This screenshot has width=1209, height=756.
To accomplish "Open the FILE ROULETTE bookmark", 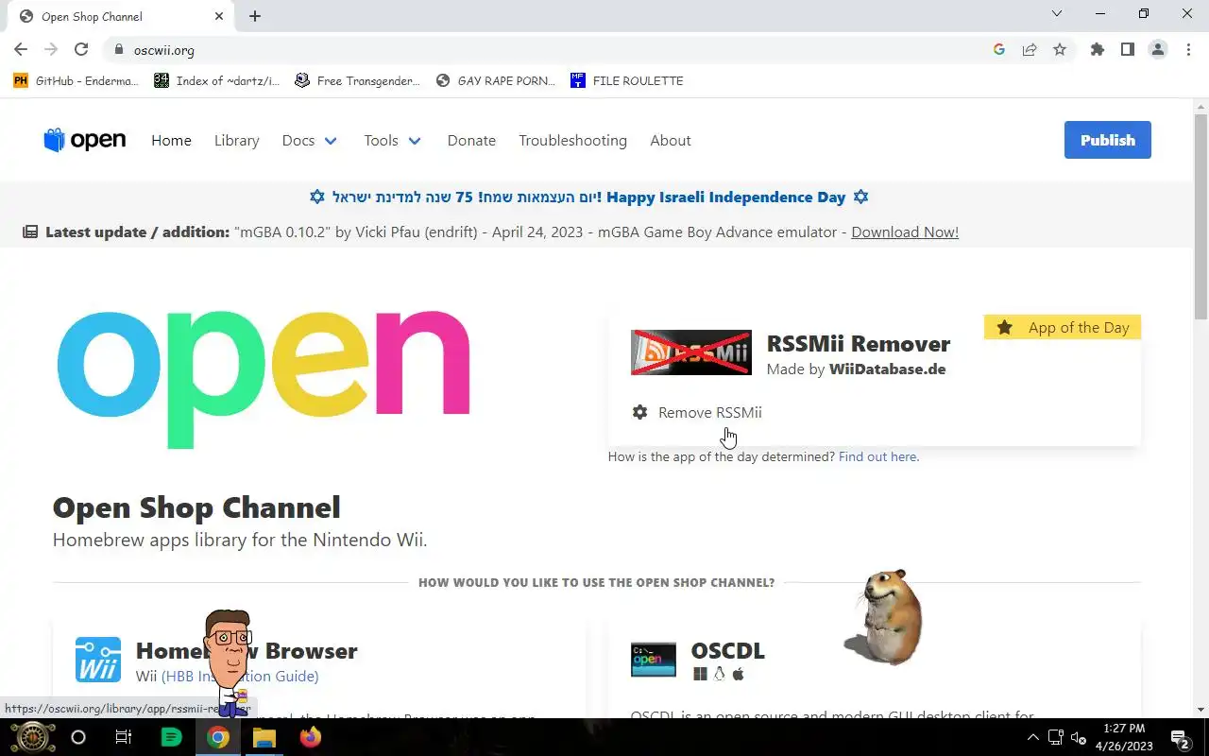I will [x=627, y=80].
